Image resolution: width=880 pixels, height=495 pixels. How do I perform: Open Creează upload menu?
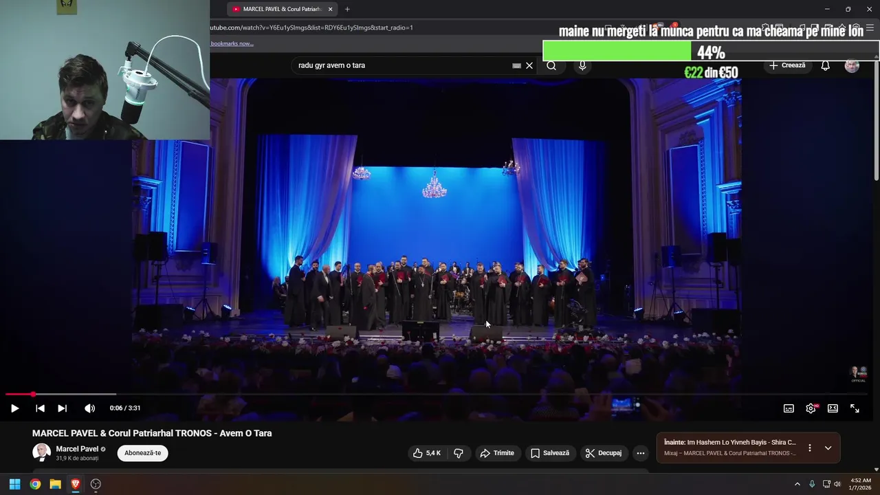point(787,65)
